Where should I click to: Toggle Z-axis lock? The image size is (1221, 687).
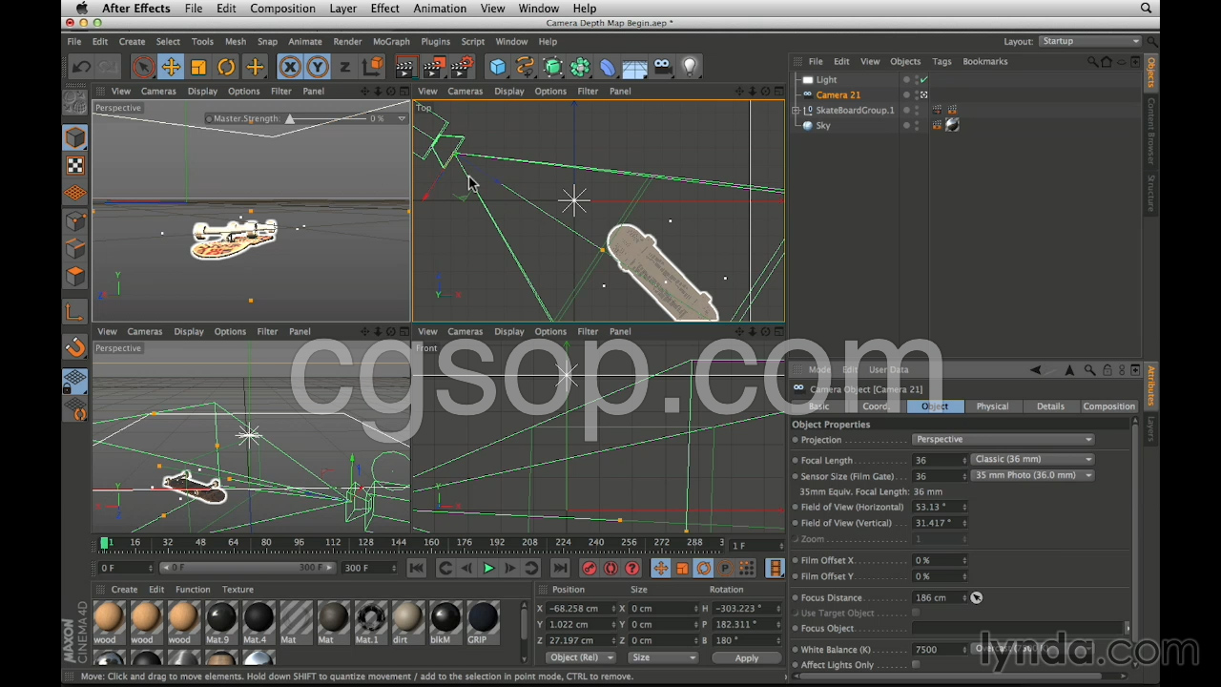344,67
